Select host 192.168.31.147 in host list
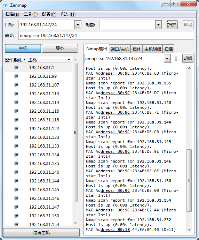This screenshot has width=199, height=240. click(38, 207)
